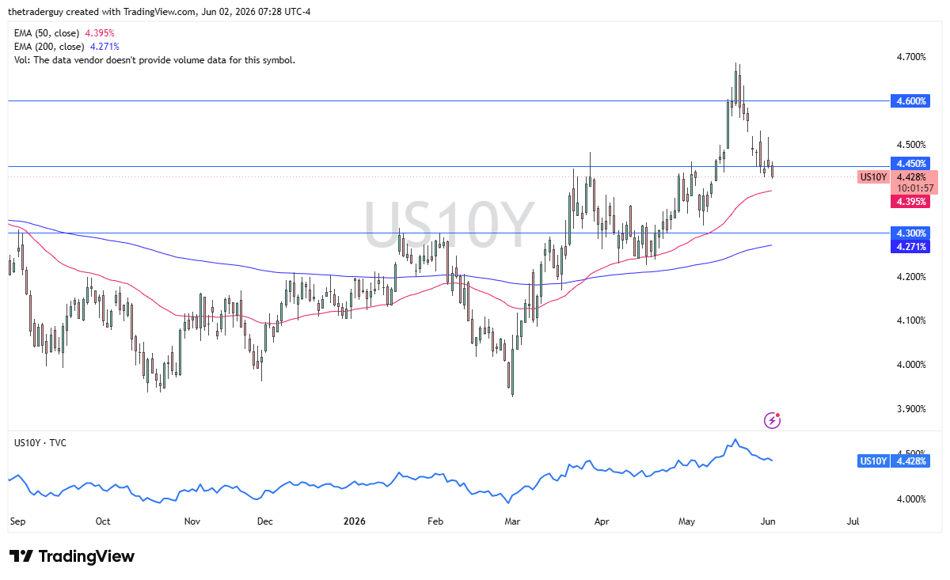The height and width of the screenshot is (580, 950).
Task: Click the Jul label on time axis
Action: [853, 521]
